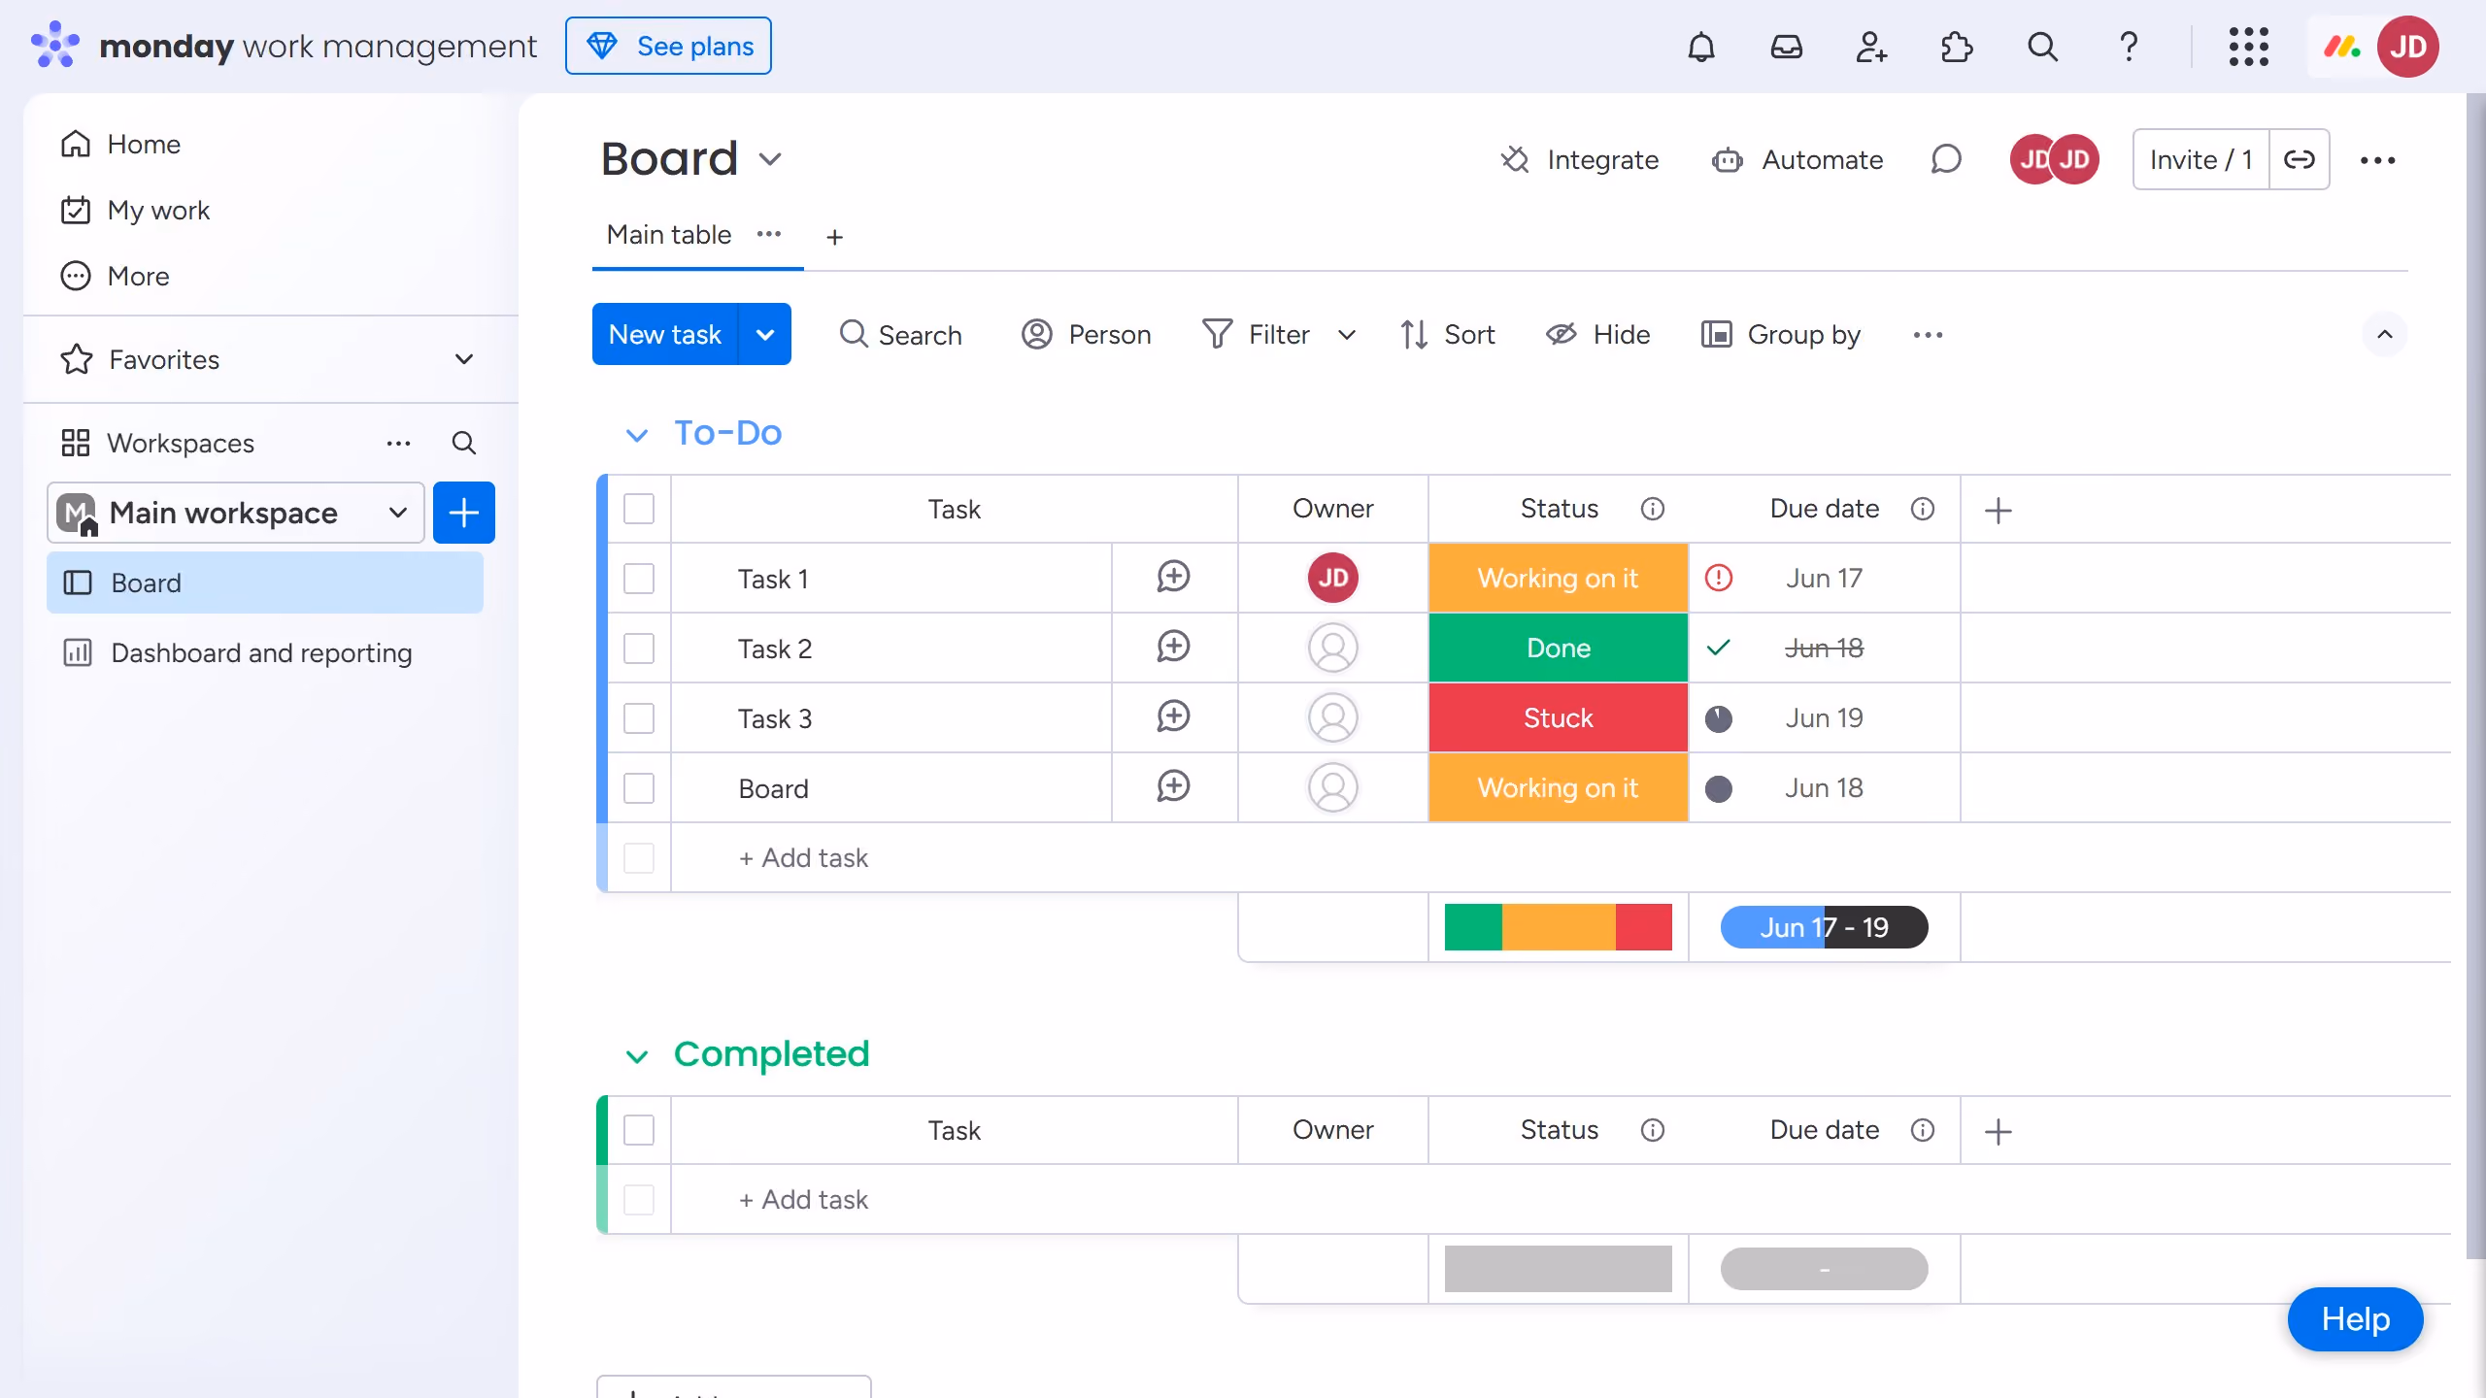Click the search magnifier in top bar
The image size is (2486, 1398).
click(x=2042, y=47)
